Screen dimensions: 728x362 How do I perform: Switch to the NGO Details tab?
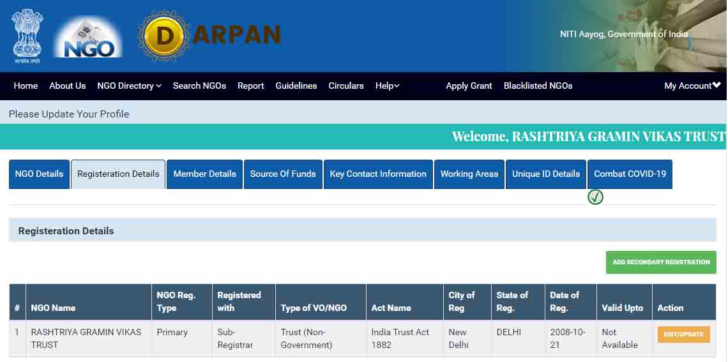point(39,174)
